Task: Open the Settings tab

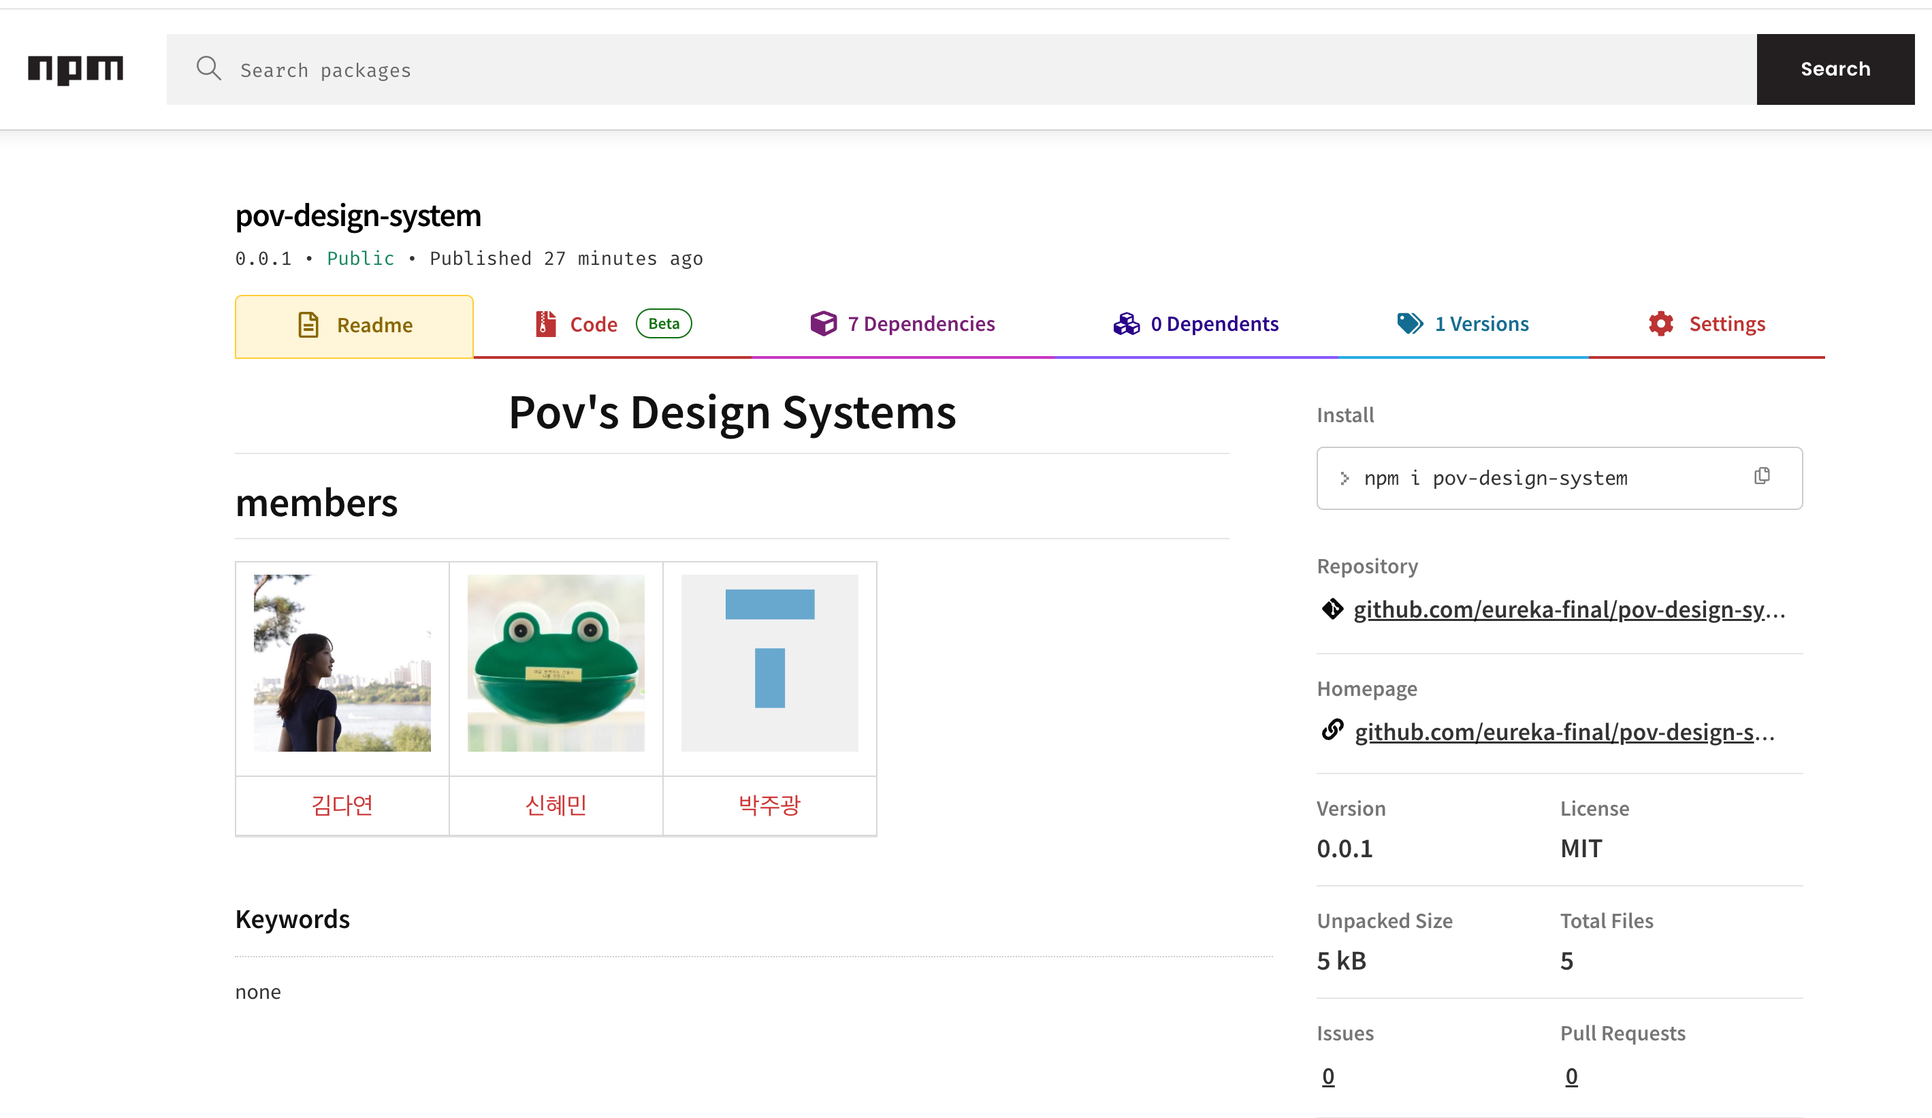Action: [1707, 324]
